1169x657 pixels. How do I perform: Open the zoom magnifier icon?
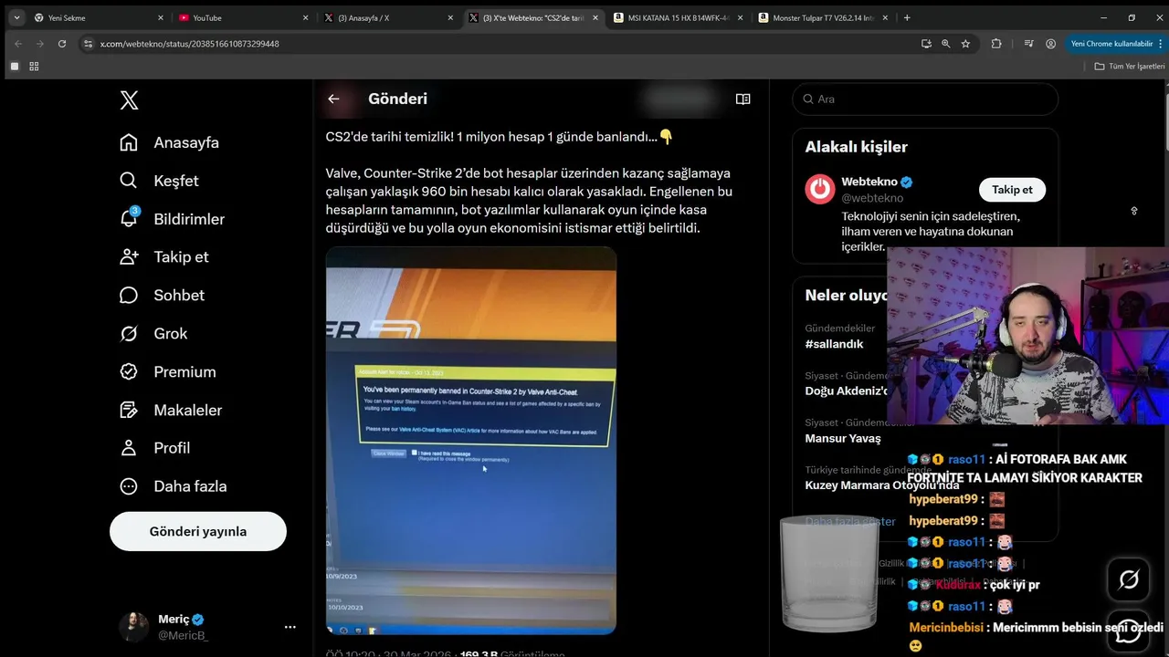946,44
